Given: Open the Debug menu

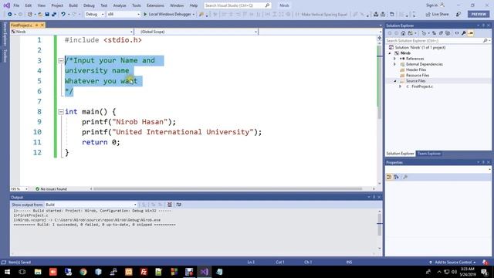Looking at the screenshot, I should click(x=89, y=5).
